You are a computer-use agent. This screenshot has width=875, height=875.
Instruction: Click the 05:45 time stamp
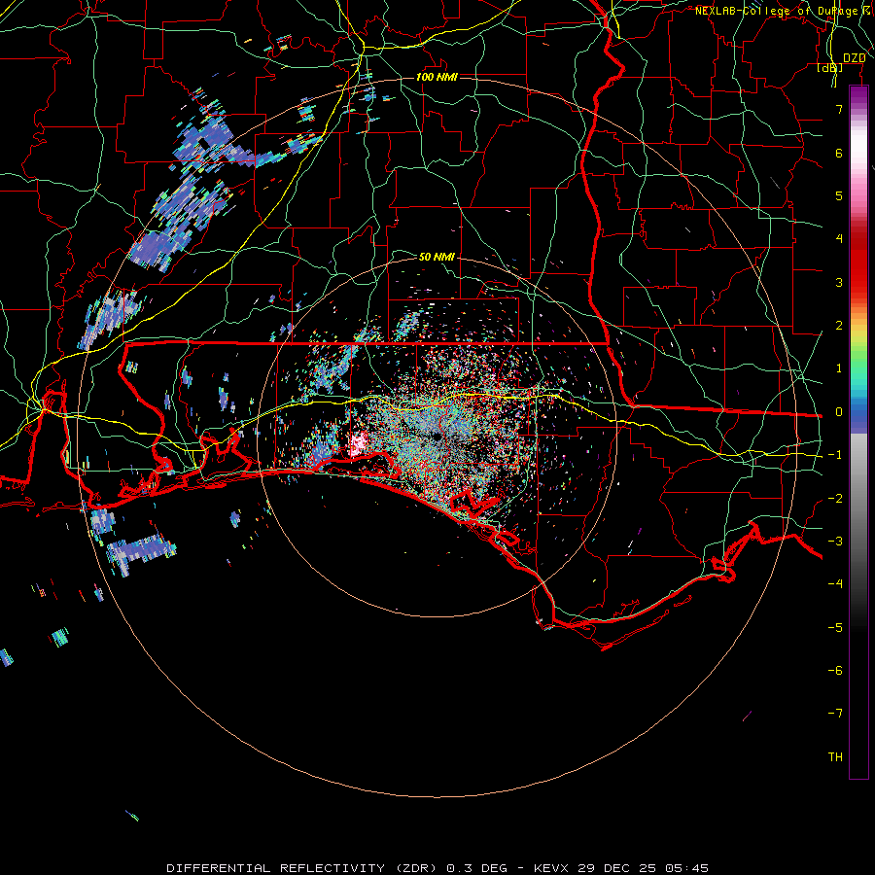(687, 868)
